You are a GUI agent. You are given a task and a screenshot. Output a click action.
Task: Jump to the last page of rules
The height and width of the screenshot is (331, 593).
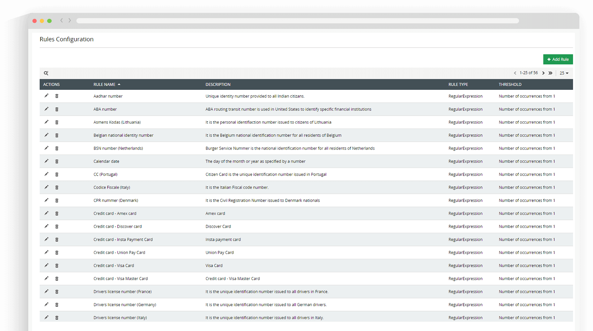click(x=550, y=73)
